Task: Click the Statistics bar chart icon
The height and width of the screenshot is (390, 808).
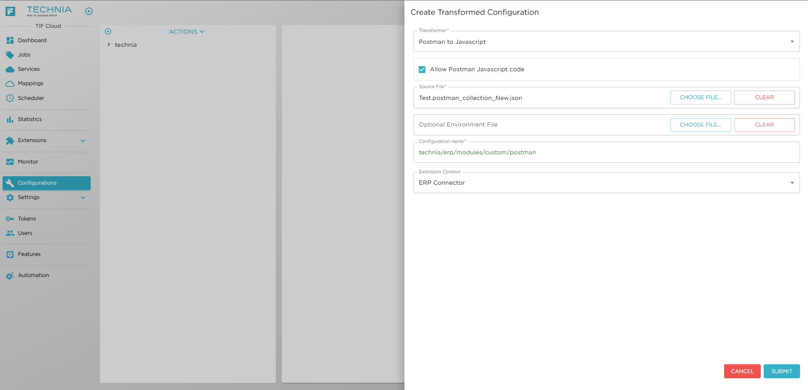Action: coord(10,120)
